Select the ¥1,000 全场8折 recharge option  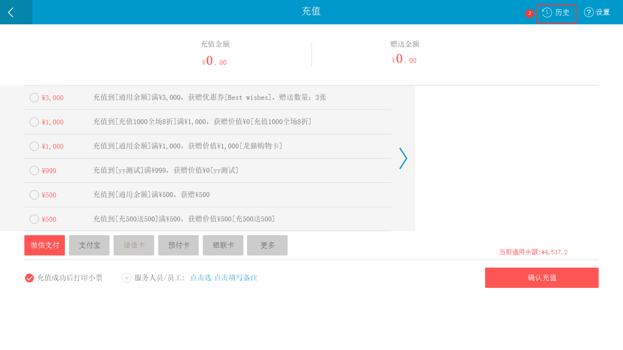tap(34, 122)
